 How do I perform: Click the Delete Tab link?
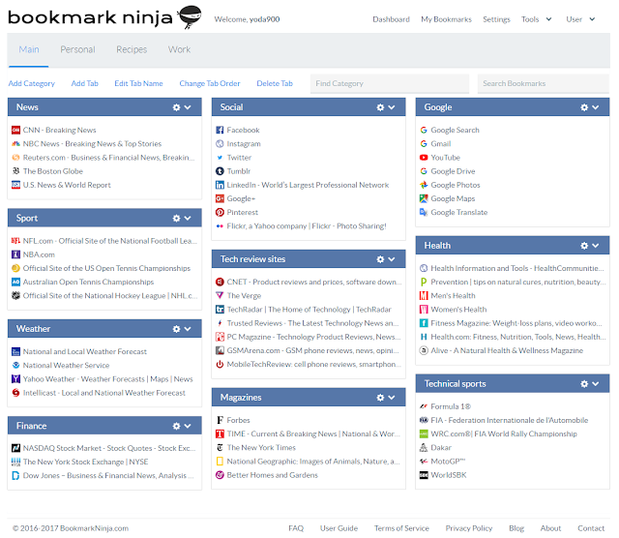pyautogui.click(x=275, y=83)
